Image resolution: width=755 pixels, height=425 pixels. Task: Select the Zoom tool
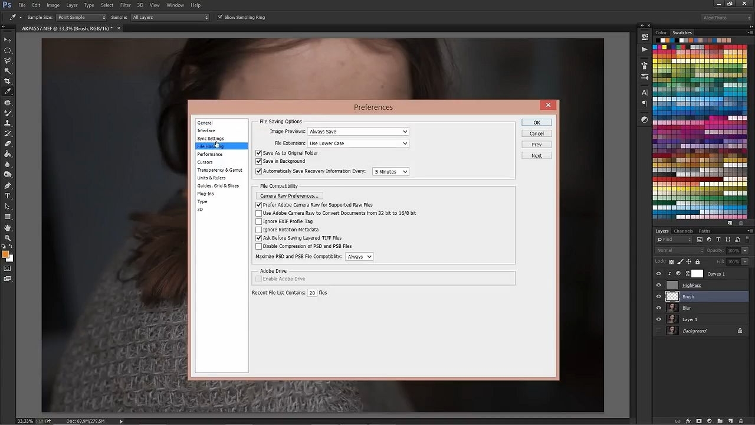pyautogui.click(x=8, y=238)
